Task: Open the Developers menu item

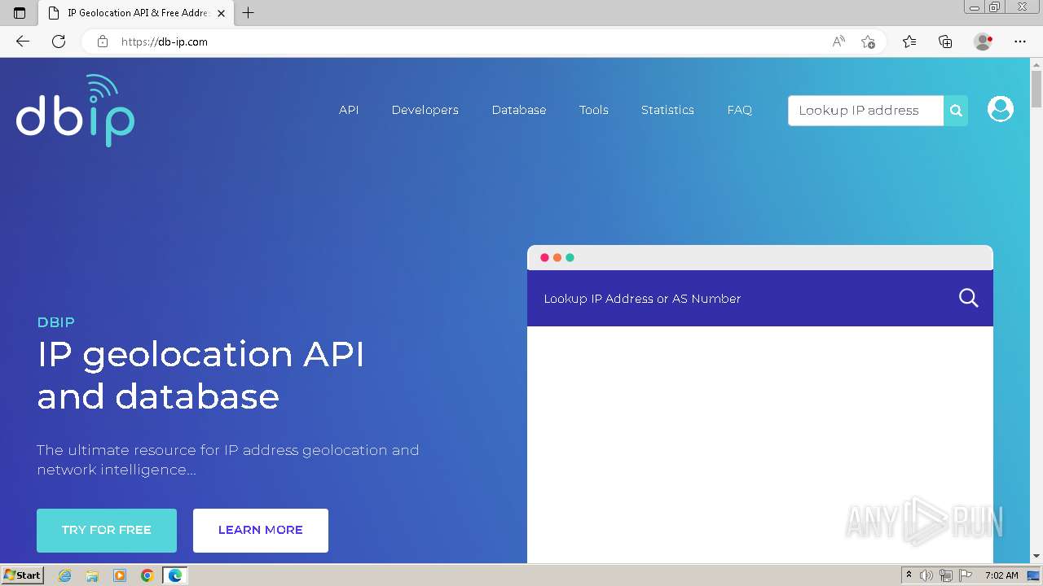Action: (x=425, y=110)
